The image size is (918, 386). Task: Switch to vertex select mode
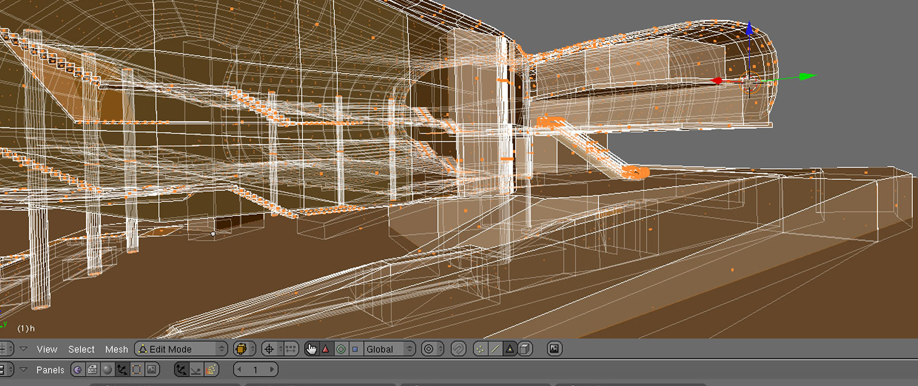coord(480,349)
